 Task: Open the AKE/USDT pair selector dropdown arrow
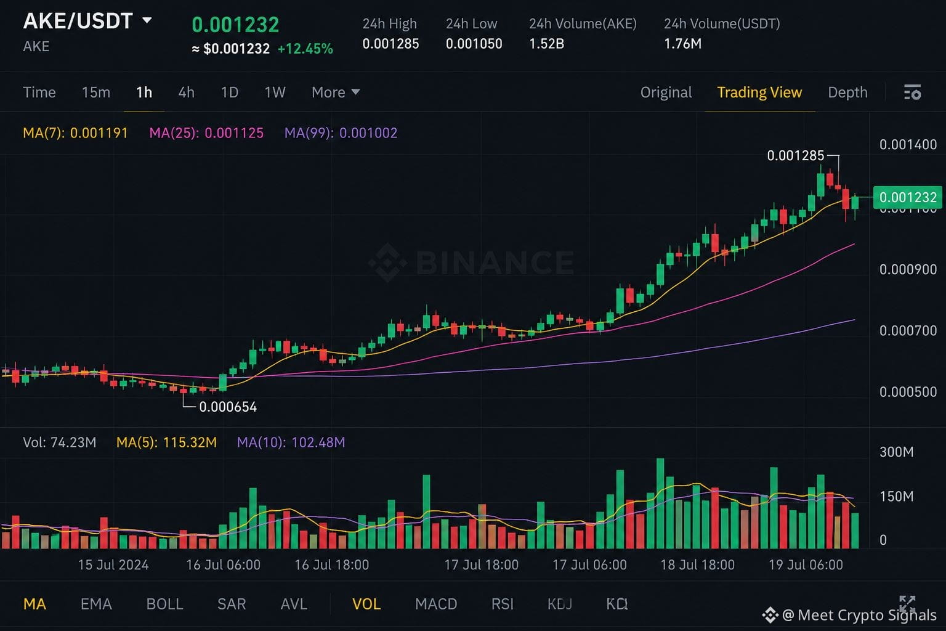(147, 20)
